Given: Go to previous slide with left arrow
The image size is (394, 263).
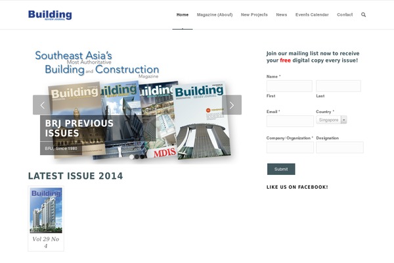Looking at the screenshot, I should (x=43, y=105).
